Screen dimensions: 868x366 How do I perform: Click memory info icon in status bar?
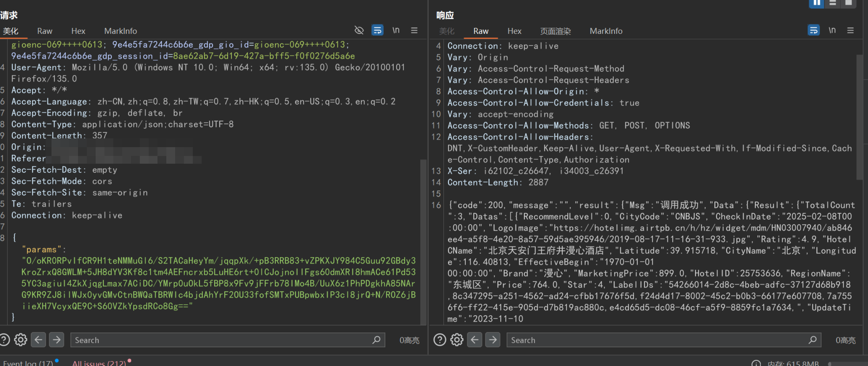click(x=756, y=363)
